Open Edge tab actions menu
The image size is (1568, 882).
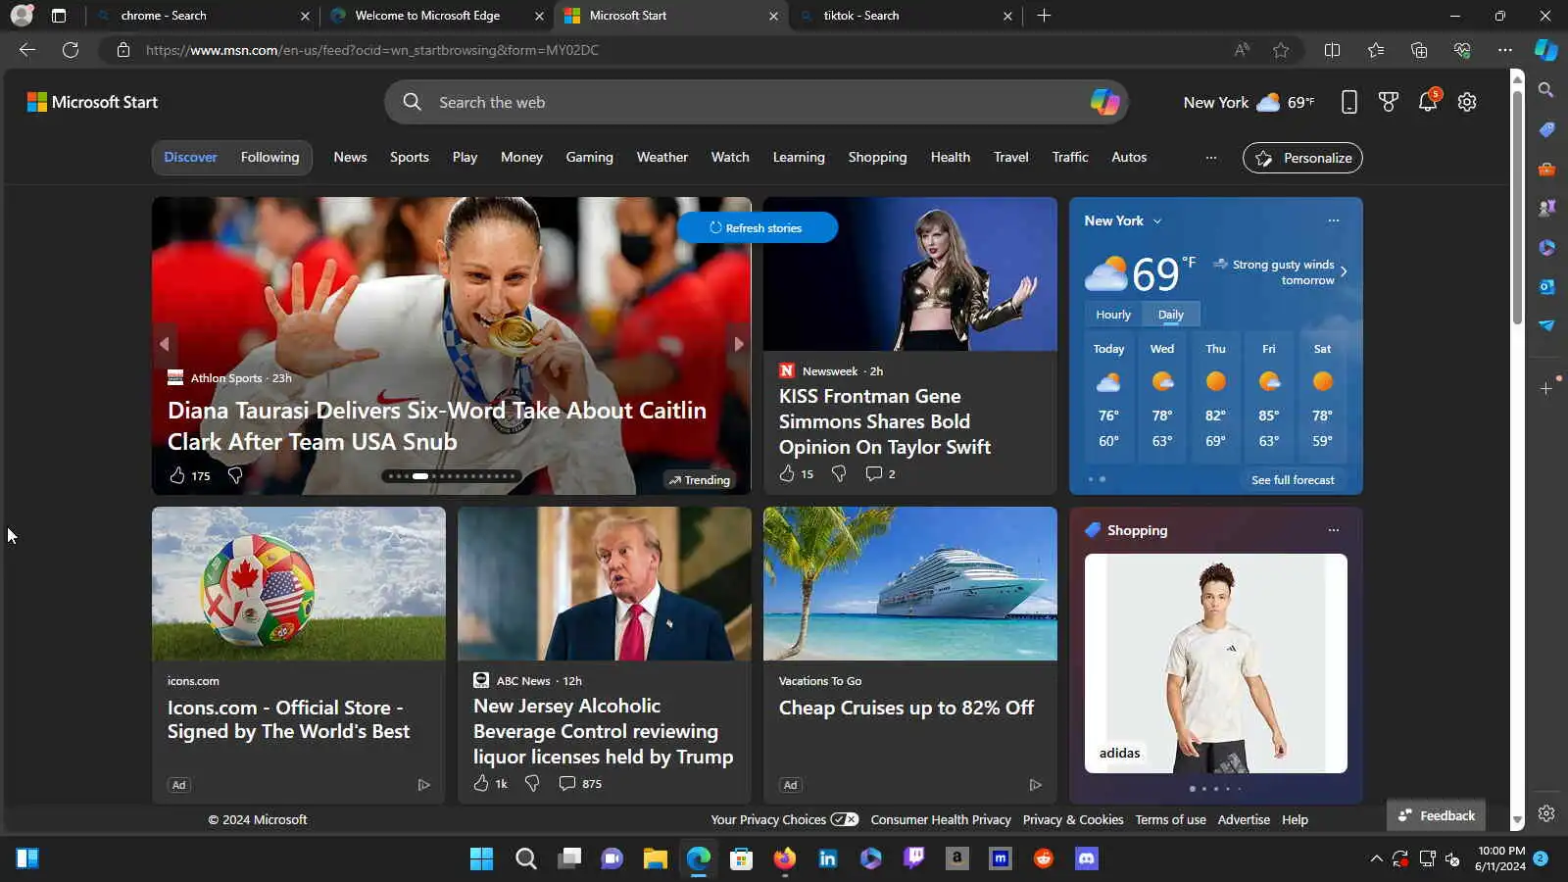point(59,16)
